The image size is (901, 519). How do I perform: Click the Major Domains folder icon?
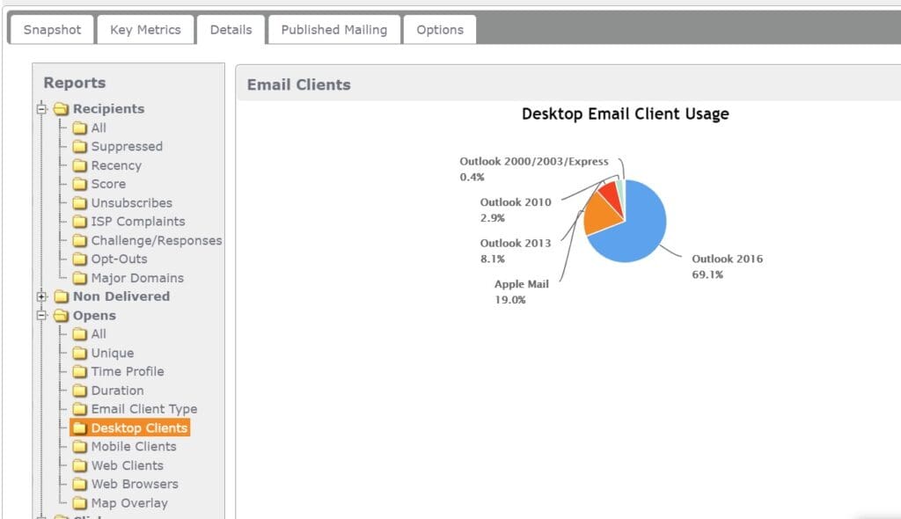click(80, 278)
